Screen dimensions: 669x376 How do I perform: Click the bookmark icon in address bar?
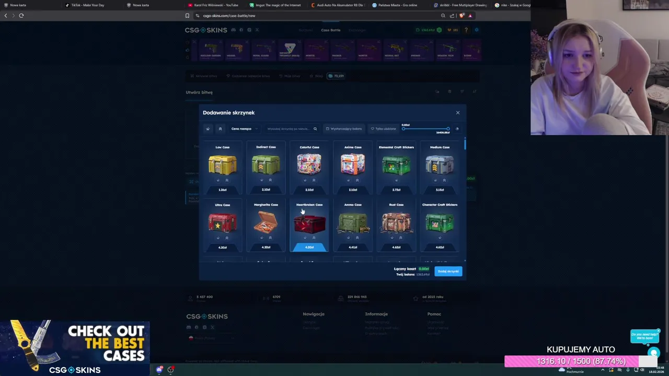pos(187,16)
